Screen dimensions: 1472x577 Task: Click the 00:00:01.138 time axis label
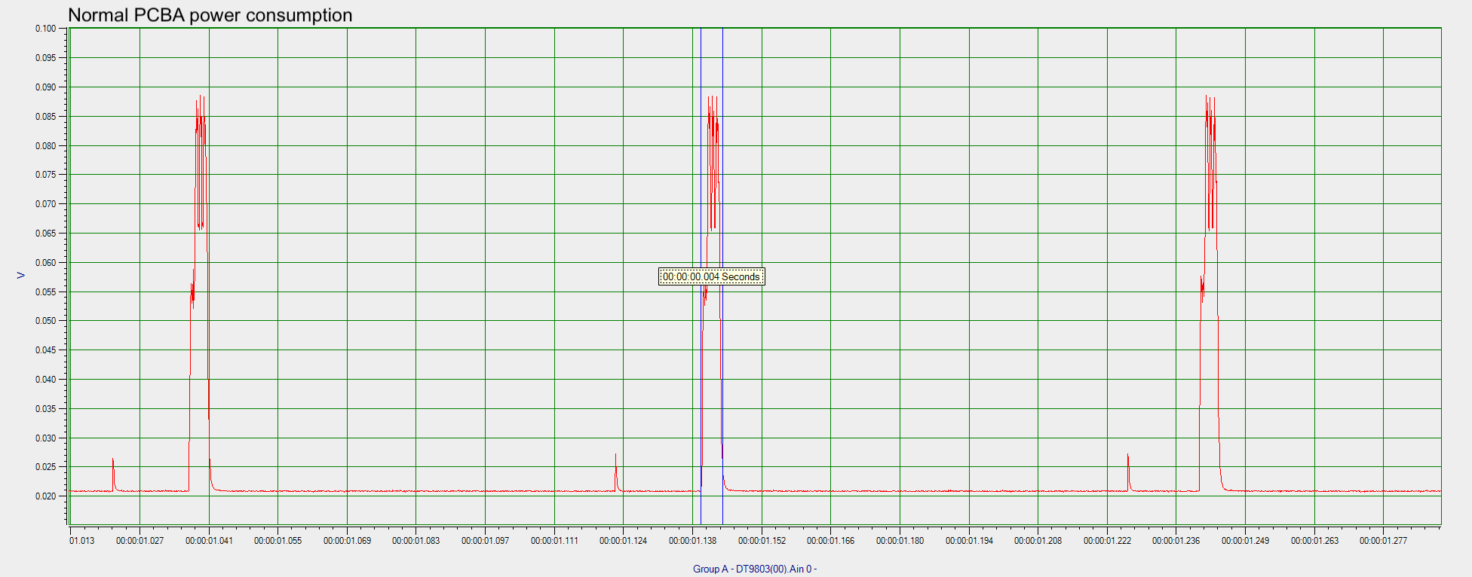click(692, 541)
